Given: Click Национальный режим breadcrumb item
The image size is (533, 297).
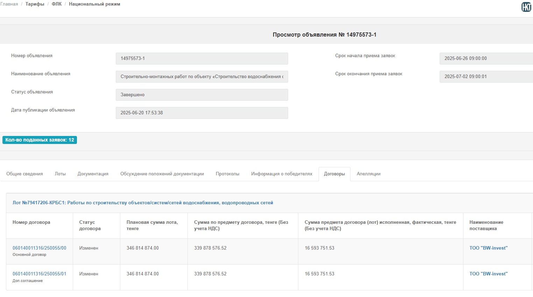Looking at the screenshot, I should [94, 4].
